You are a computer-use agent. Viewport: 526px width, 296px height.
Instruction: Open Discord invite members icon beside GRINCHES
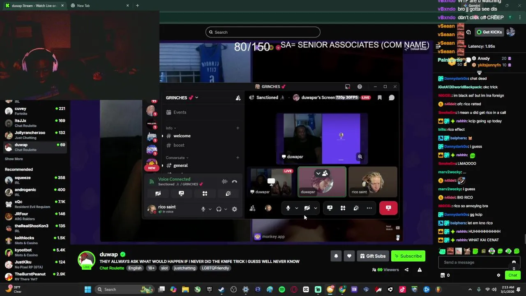coord(238,98)
